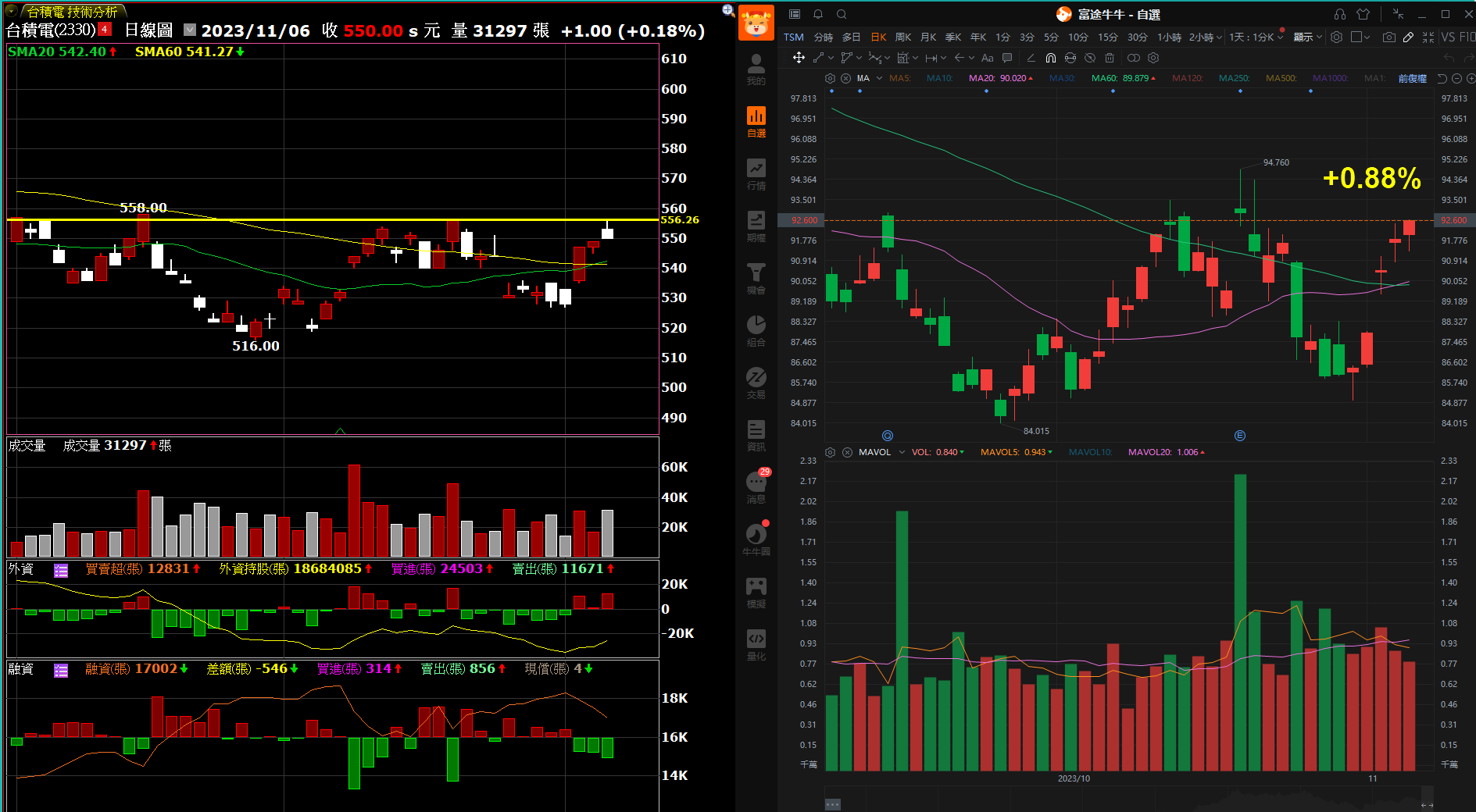Click the fullscreen expand icon in timeframe bar

1428,37
